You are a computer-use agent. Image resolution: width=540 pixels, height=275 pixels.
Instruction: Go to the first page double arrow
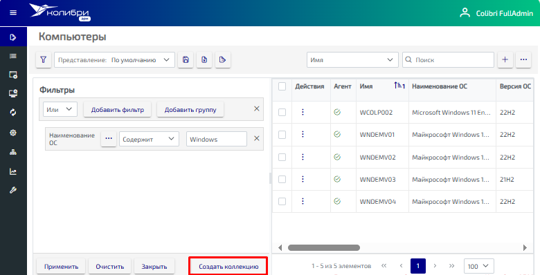pos(384,266)
